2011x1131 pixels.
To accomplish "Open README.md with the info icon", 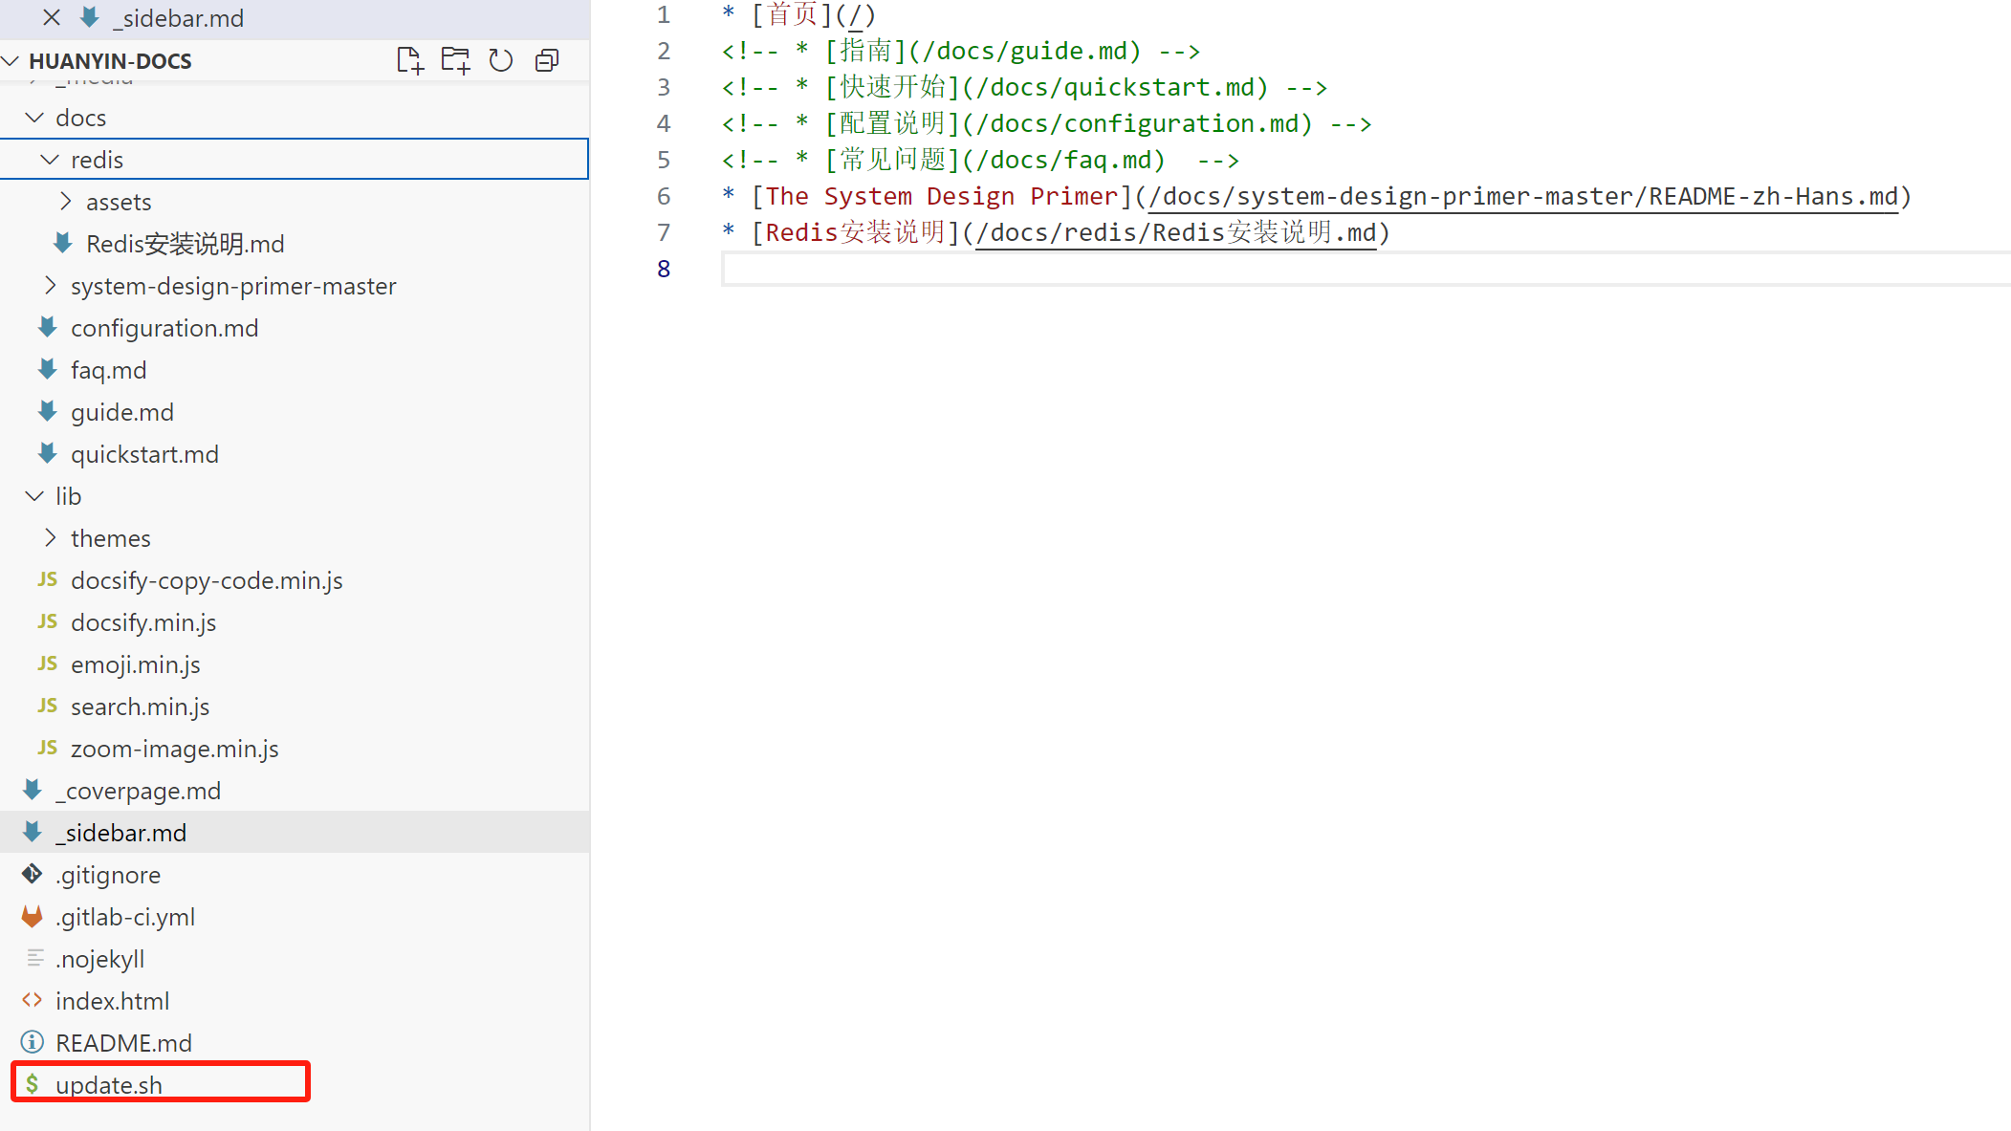I will 123,1043.
